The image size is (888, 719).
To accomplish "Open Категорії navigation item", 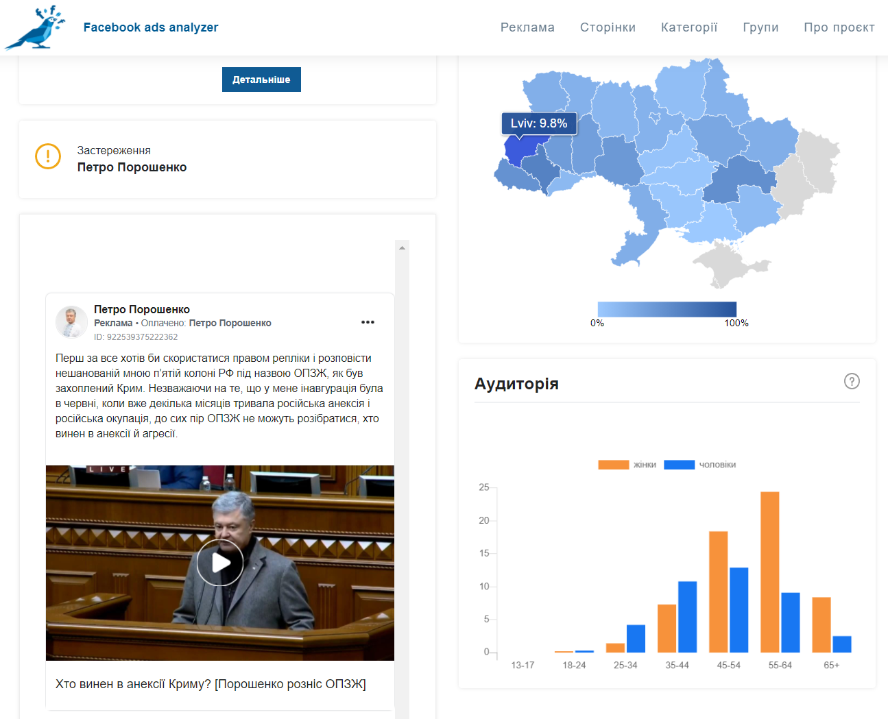I will [689, 27].
